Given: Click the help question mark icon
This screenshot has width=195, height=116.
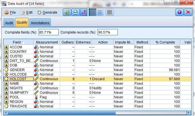Looking at the screenshot, I should click(179, 13).
